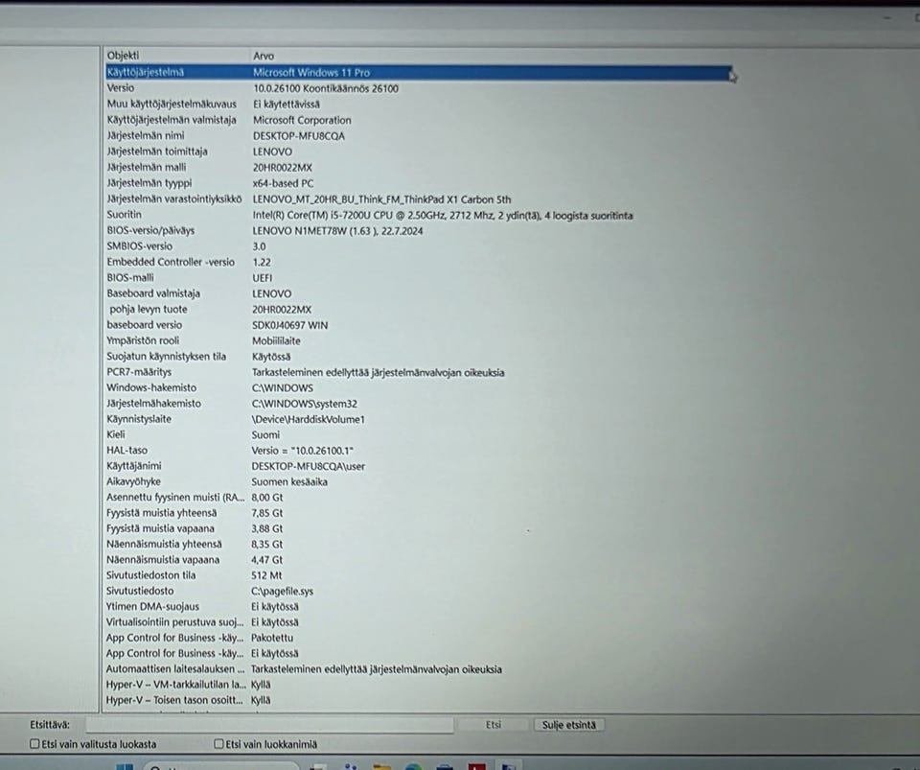Select 'Embedded Controller -versio' row

171,263
